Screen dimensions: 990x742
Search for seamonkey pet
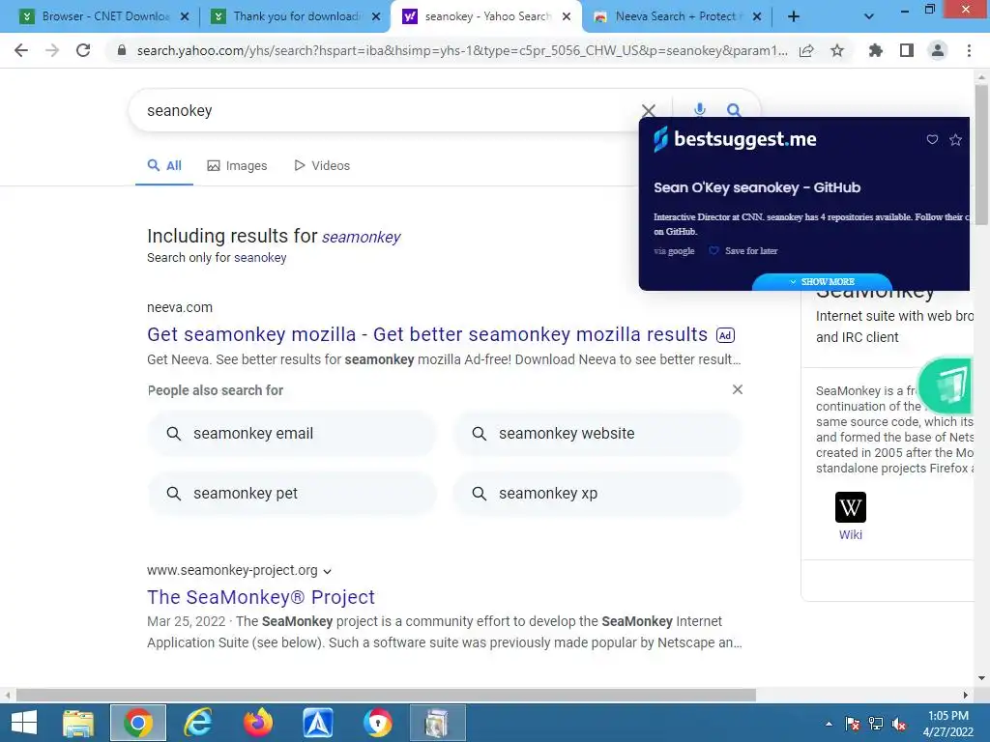pyautogui.click(x=292, y=494)
